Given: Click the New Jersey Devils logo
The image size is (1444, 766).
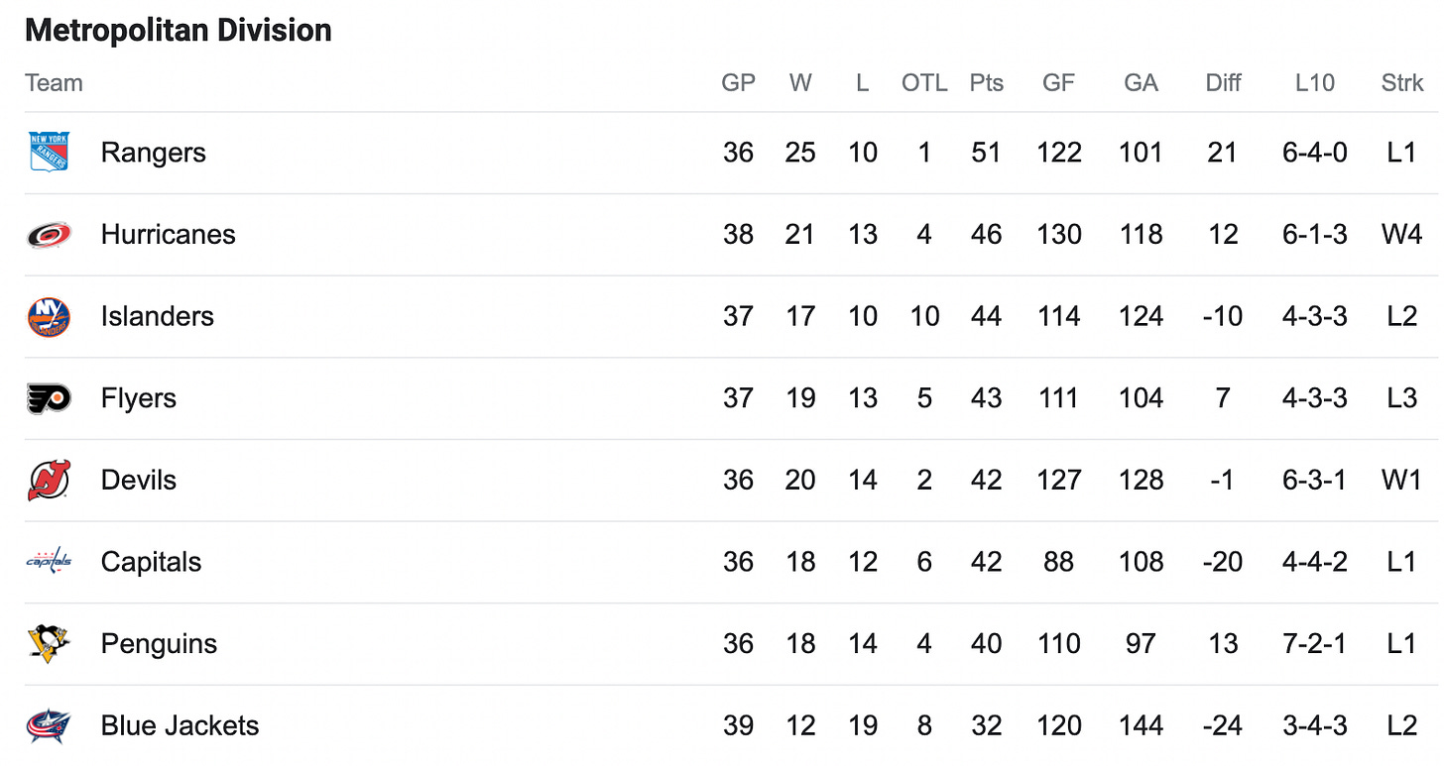Looking at the screenshot, I should 49,481.
